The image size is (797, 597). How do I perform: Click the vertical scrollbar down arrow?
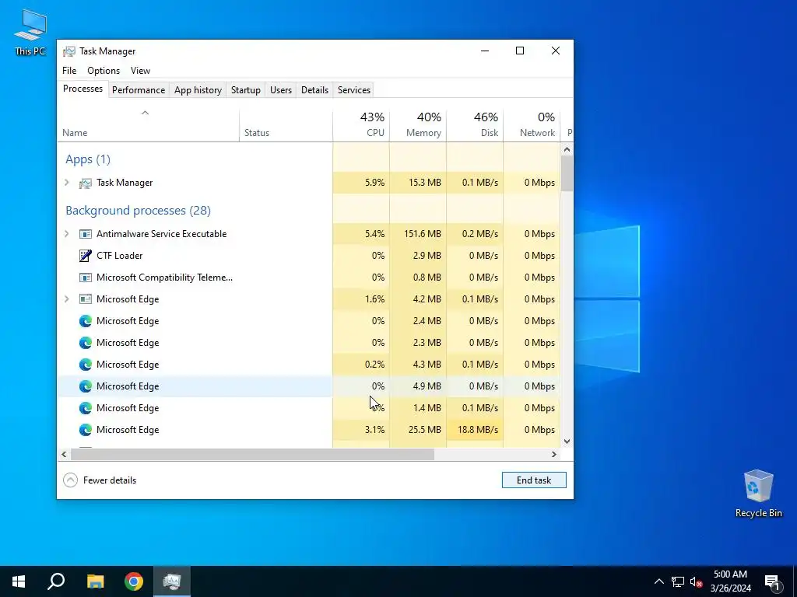click(x=567, y=442)
